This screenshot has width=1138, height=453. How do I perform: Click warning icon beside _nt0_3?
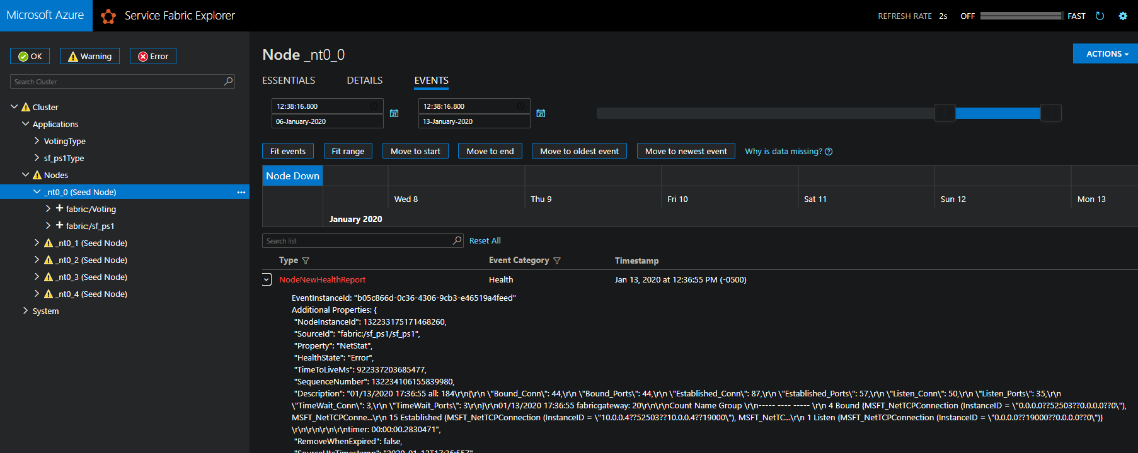pyautogui.click(x=49, y=277)
